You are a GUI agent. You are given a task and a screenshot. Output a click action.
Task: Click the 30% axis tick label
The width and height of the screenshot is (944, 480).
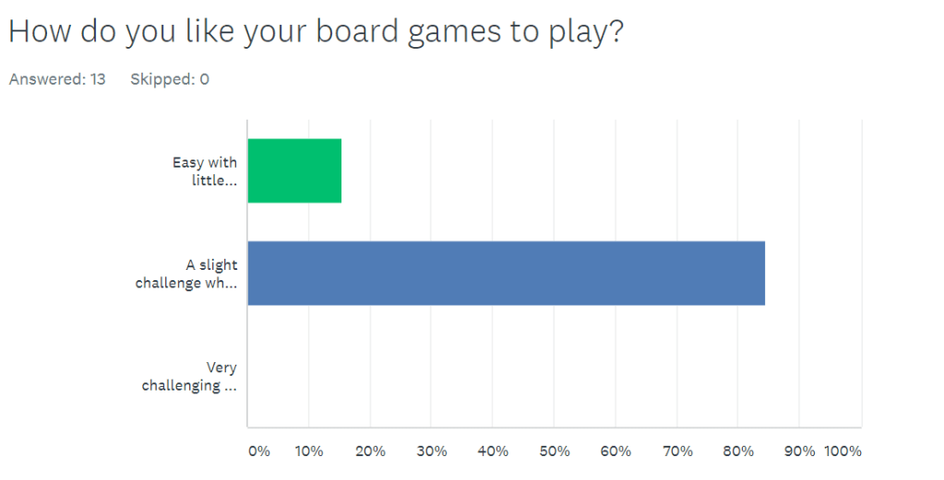431,451
